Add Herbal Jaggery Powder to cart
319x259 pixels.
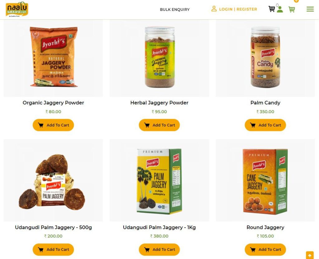[159, 125]
